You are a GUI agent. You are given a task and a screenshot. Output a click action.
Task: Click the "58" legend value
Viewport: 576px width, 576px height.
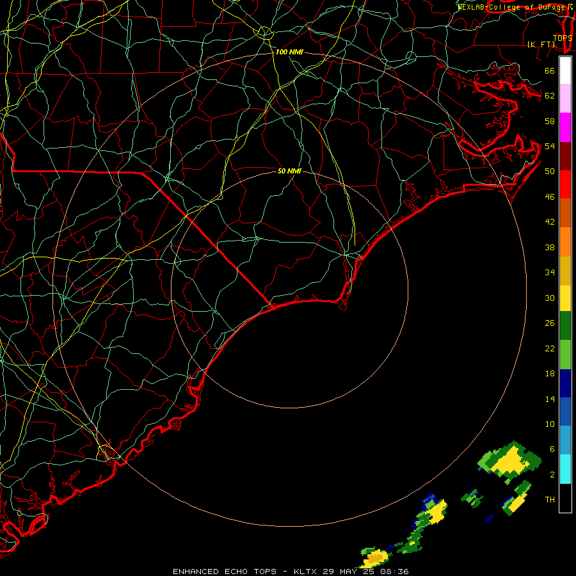[550, 121]
